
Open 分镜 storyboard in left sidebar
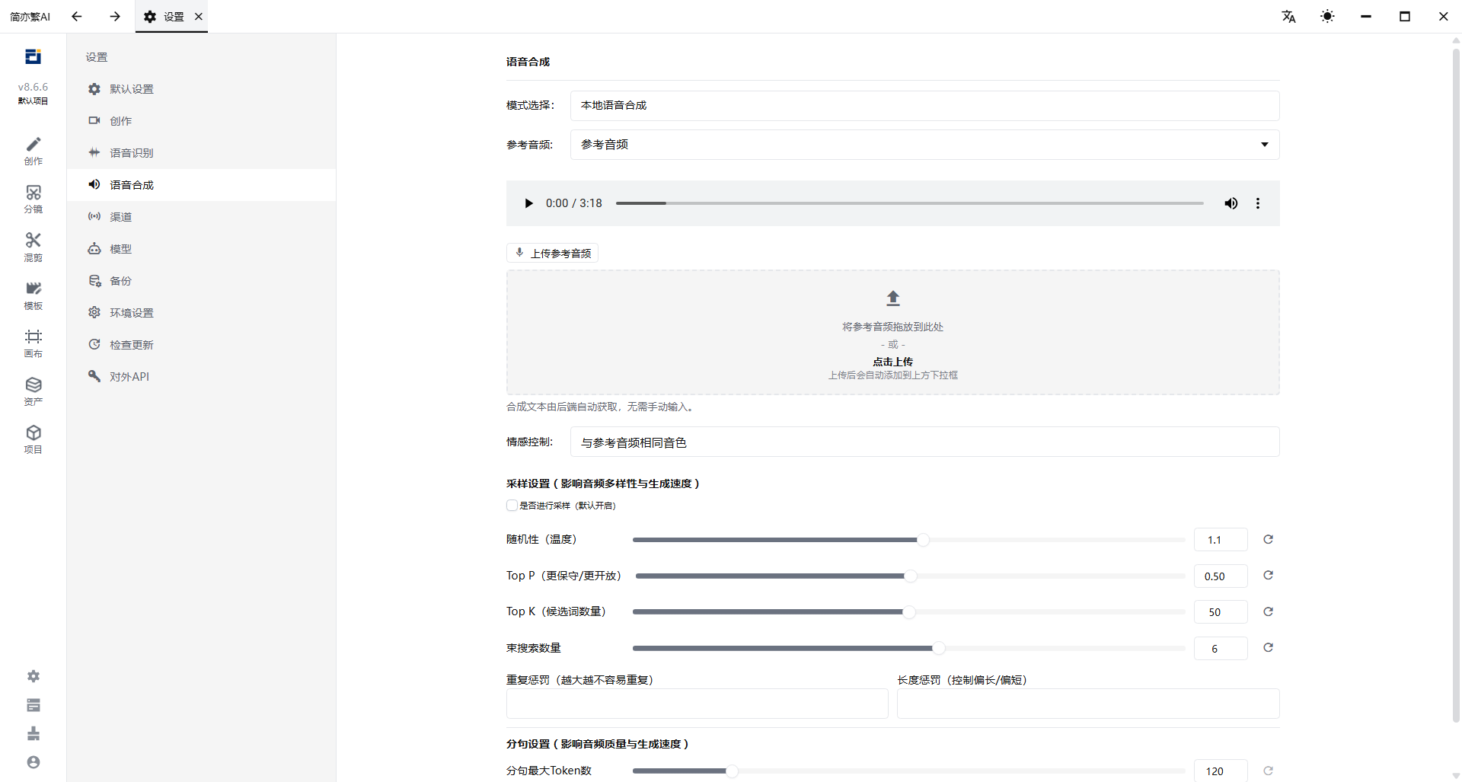(33, 199)
